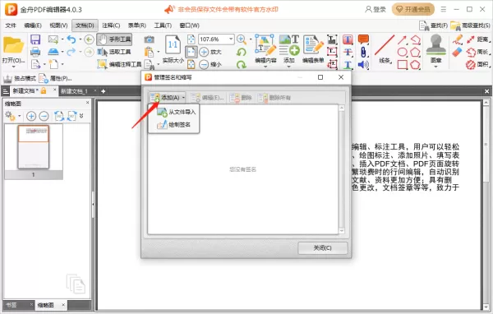Click the 登录 login link
This screenshot has width=493, height=314.
(376, 9)
